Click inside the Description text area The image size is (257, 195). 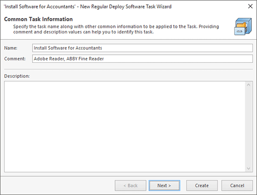coord(125,126)
